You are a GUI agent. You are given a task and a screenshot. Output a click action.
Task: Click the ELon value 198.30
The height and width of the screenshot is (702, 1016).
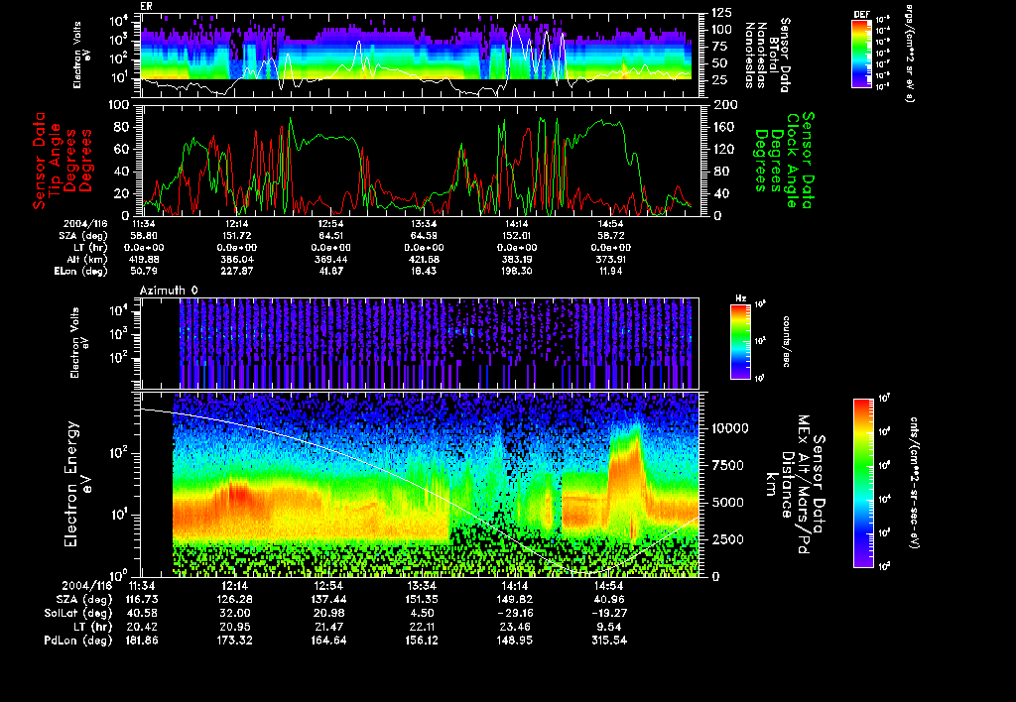point(516,272)
